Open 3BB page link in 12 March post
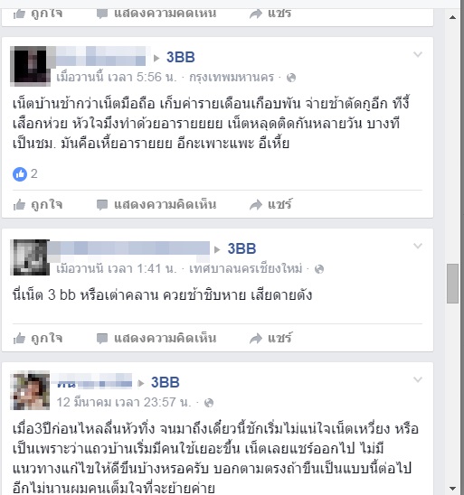The height and width of the screenshot is (495, 464). [x=165, y=383]
